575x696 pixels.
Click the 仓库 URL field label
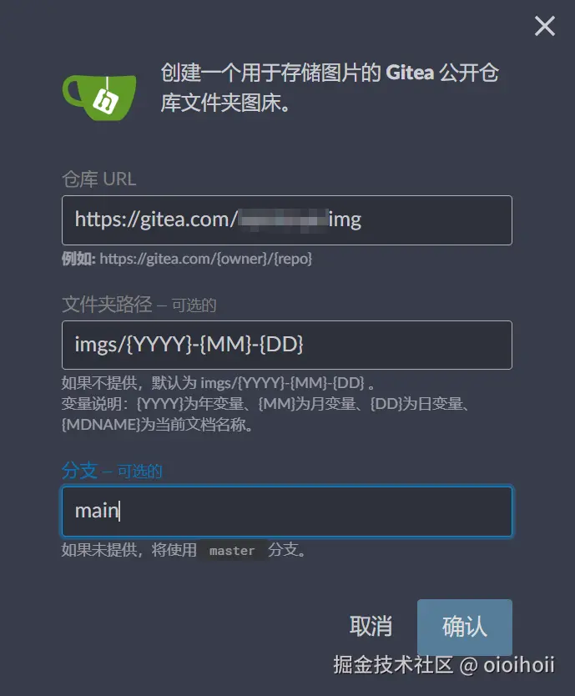99,179
